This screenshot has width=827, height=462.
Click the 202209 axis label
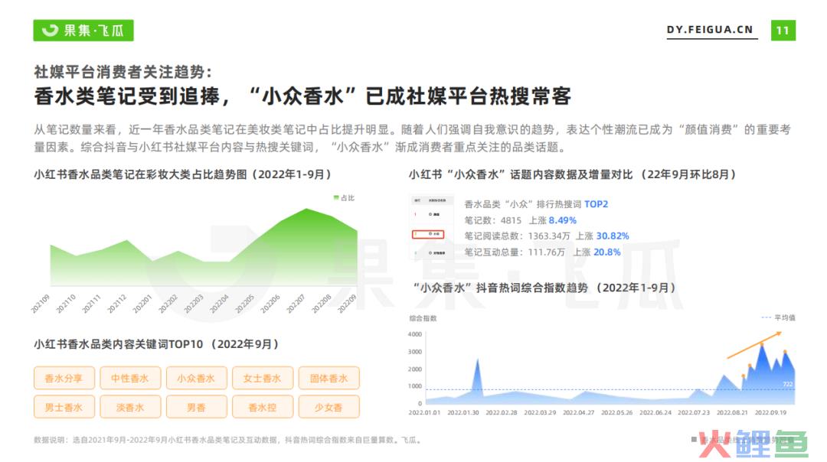click(347, 304)
